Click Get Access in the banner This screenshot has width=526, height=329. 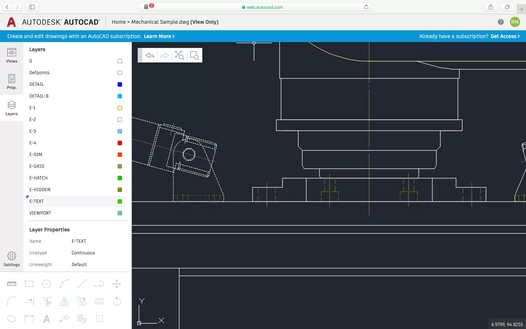[x=503, y=36]
